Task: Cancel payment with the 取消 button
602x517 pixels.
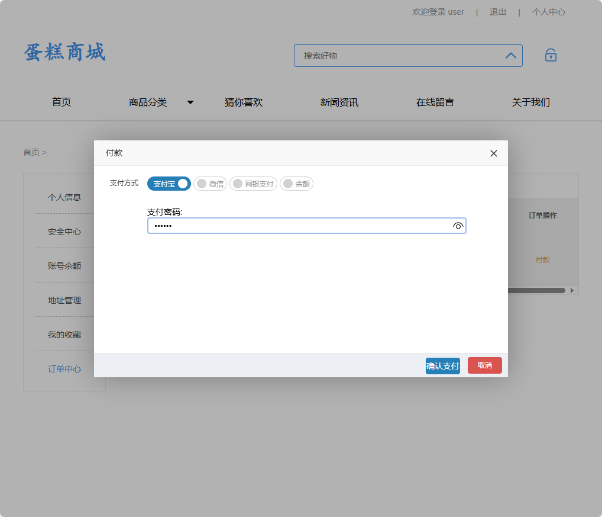Action: (484, 365)
